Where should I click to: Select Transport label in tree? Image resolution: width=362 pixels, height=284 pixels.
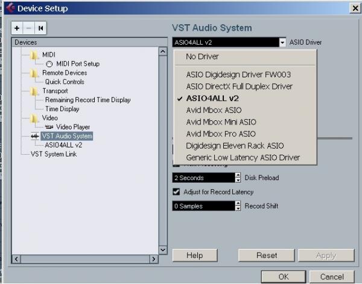pyautogui.click(x=55, y=91)
